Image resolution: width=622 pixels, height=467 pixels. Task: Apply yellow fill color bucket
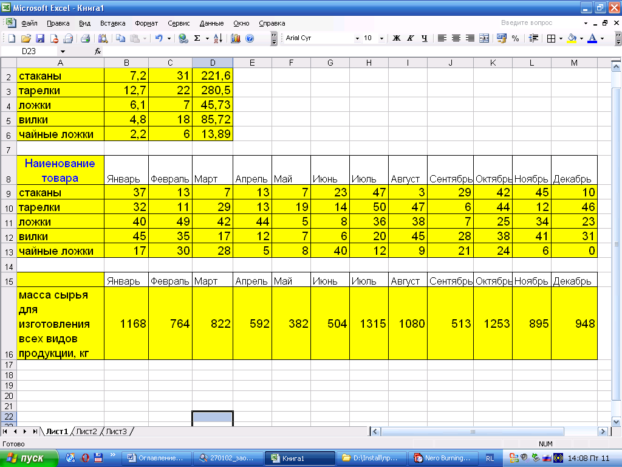point(572,38)
